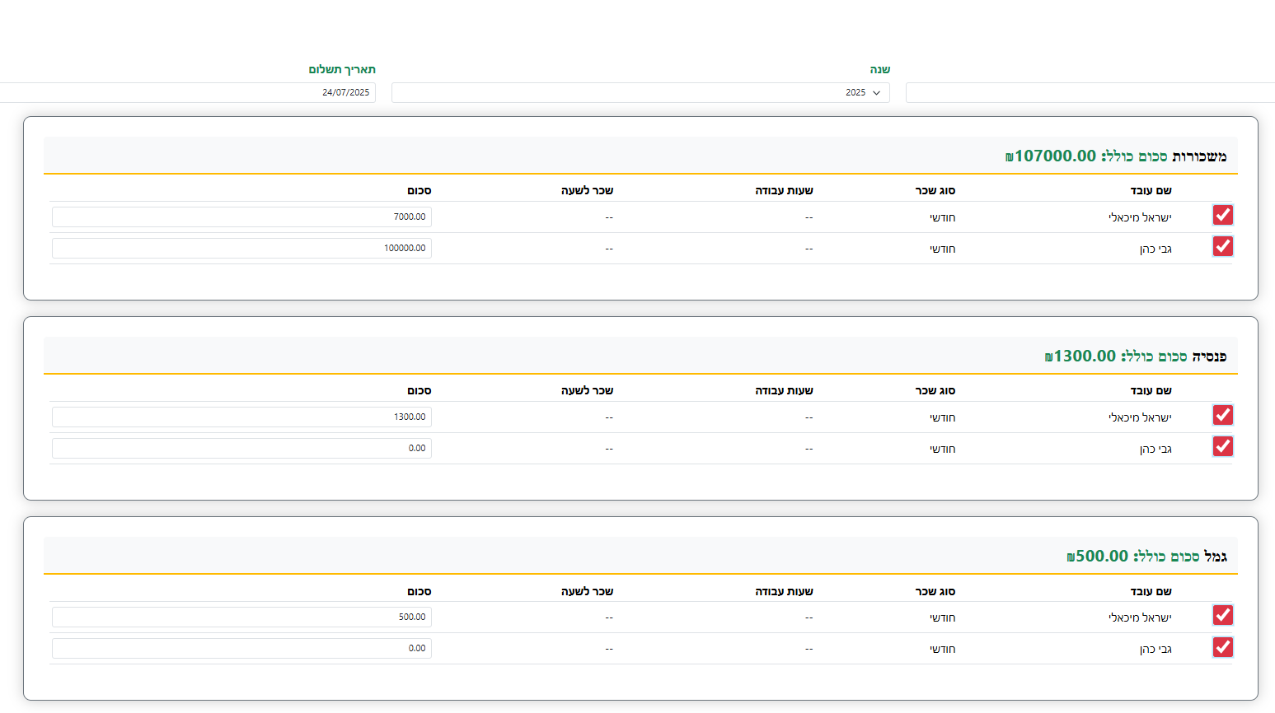Image resolution: width=1275 pixels, height=713 pixels.
Task: Open the שנה dropdown showing 2025
Action: [640, 93]
